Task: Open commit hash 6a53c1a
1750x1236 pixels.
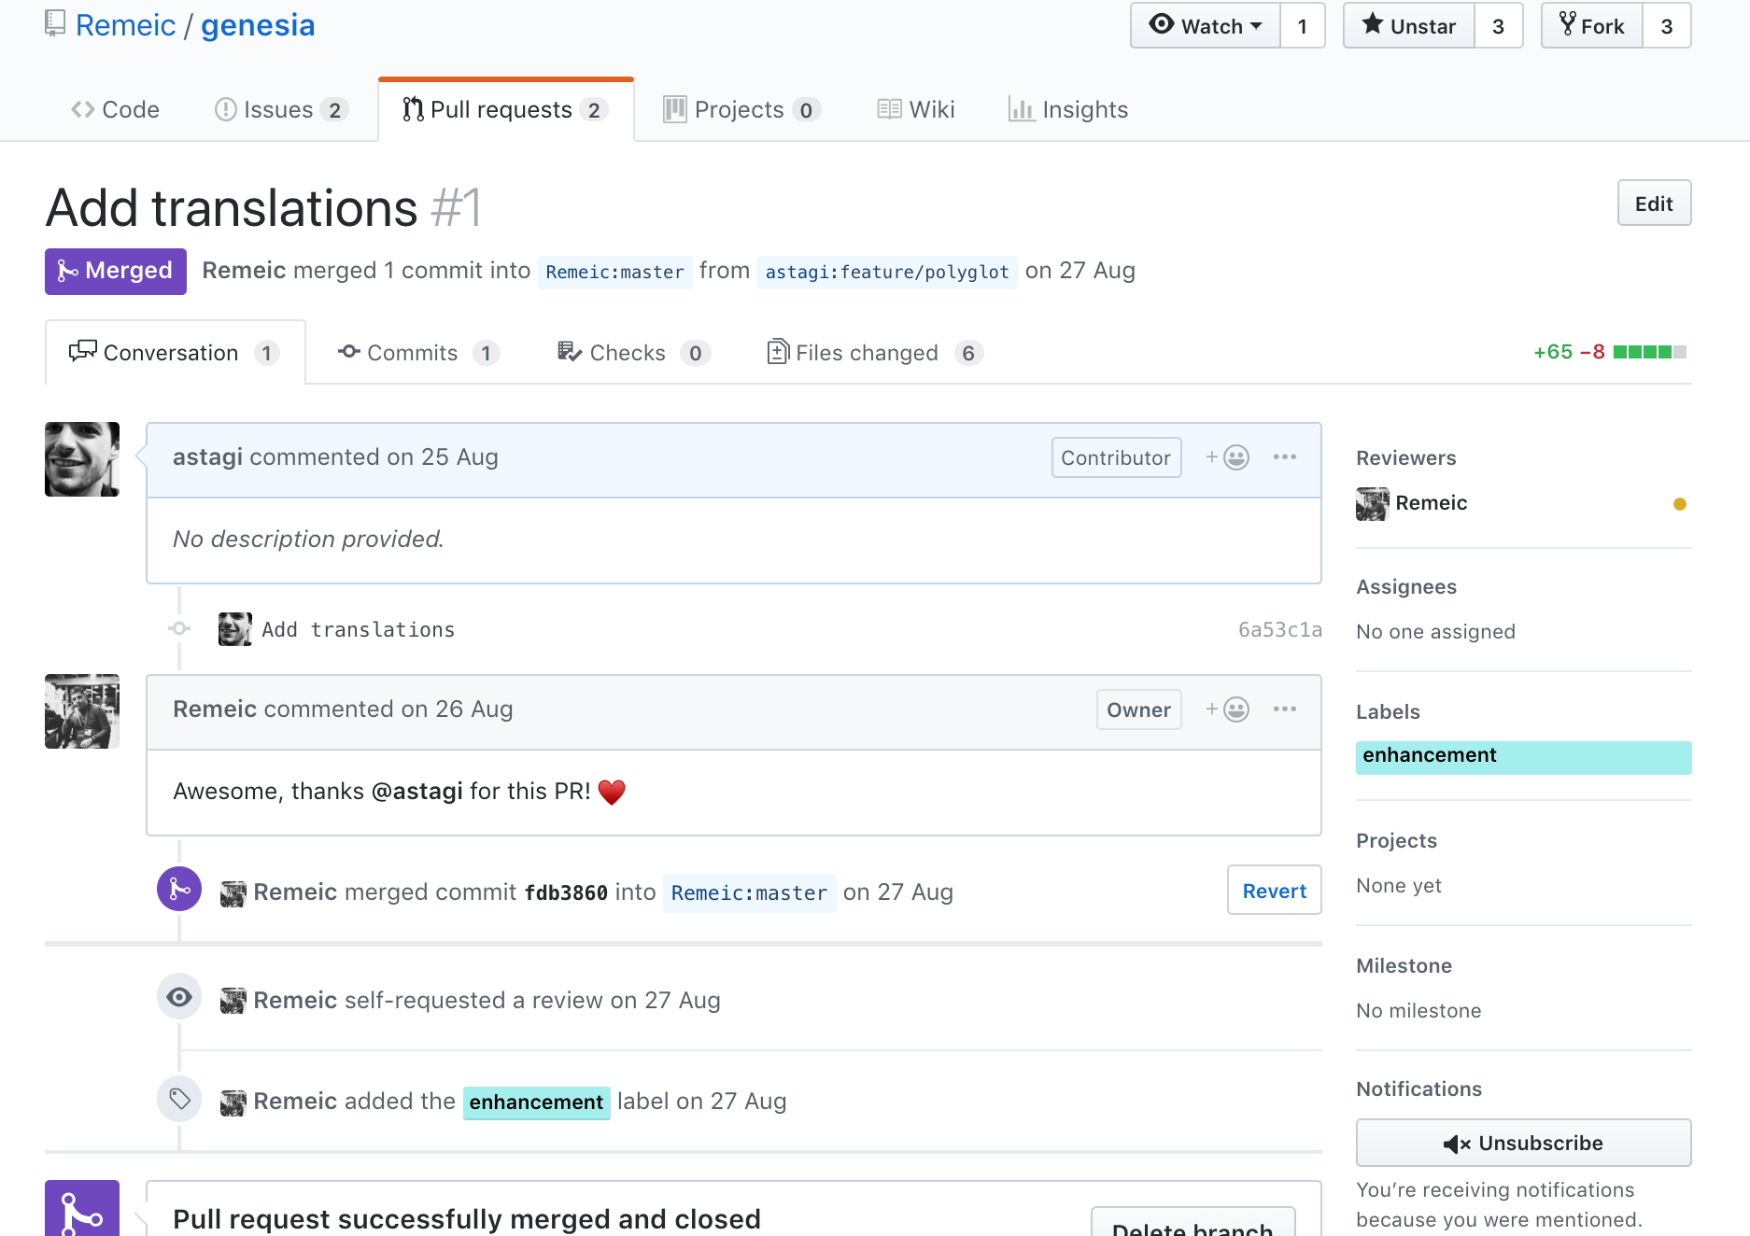Action: pos(1280,629)
